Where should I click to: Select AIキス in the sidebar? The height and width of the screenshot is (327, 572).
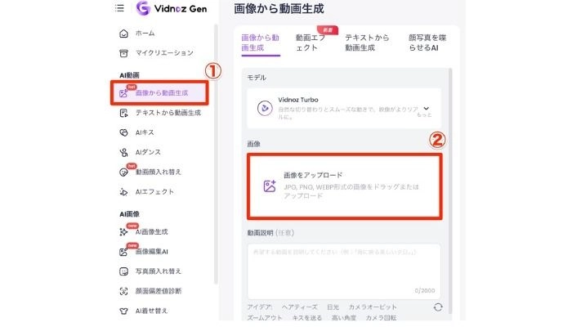click(x=145, y=132)
